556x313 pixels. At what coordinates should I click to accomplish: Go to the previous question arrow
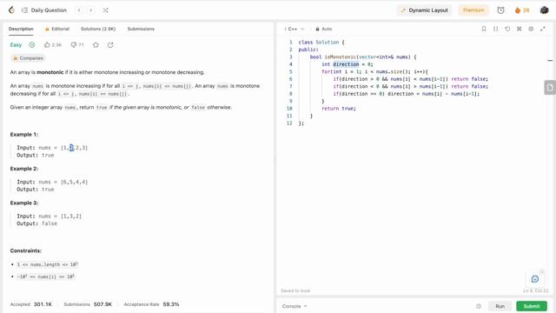coord(79,10)
